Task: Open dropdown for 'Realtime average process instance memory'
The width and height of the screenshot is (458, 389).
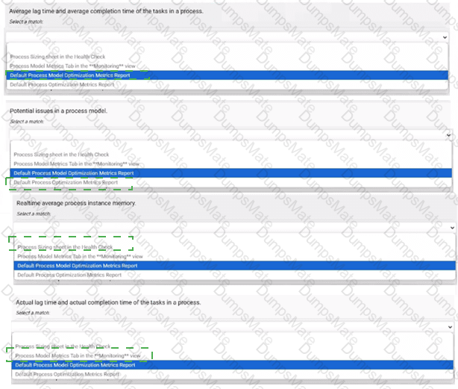Action: [451, 226]
